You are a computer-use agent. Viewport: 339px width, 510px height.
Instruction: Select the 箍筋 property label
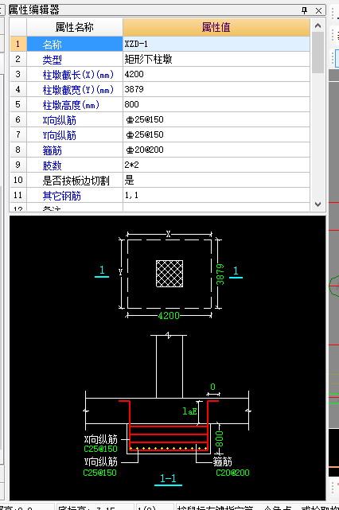coord(75,150)
